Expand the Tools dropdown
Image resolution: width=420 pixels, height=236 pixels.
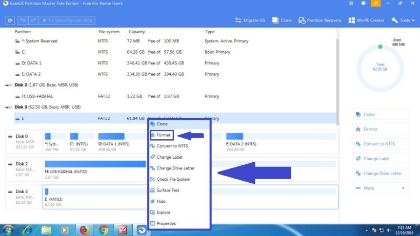click(403, 20)
